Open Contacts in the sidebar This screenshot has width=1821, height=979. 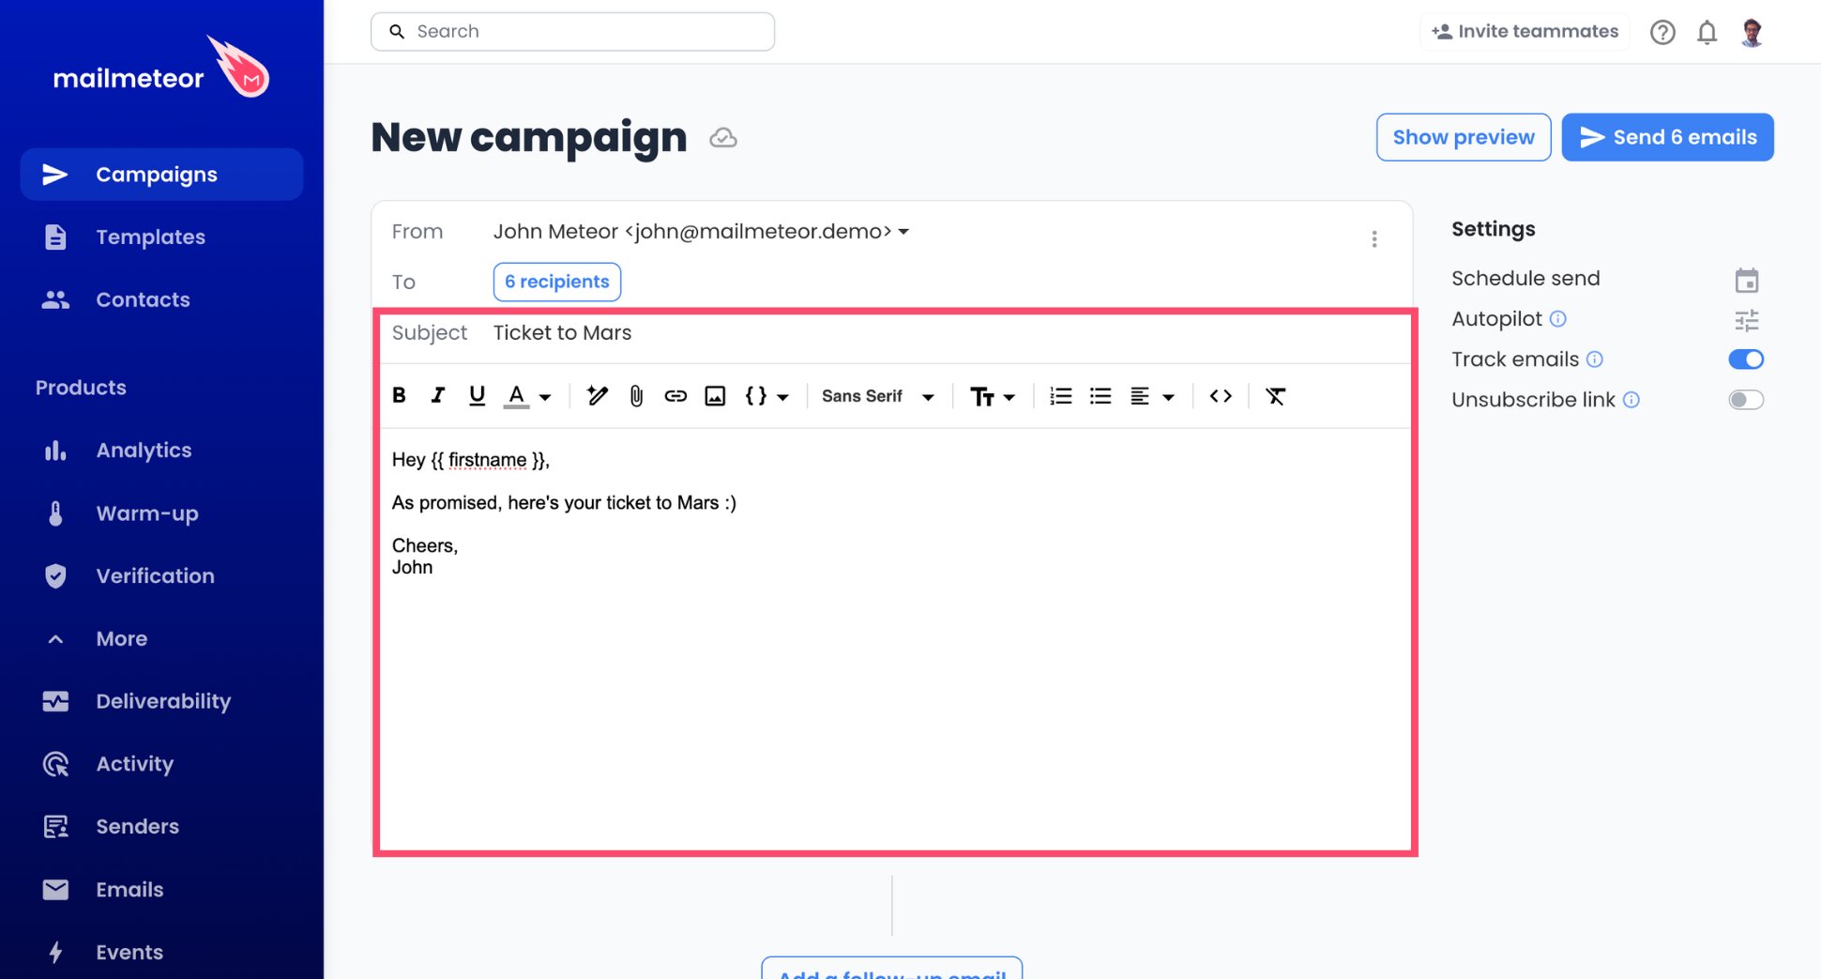click(x=161, y=299)
